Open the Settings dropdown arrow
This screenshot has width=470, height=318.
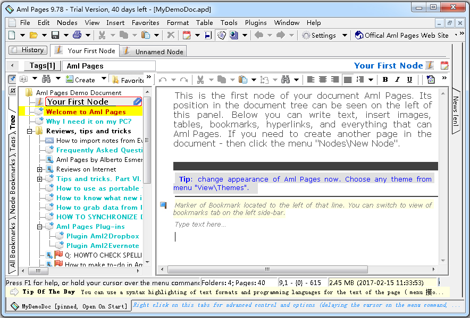345,36
